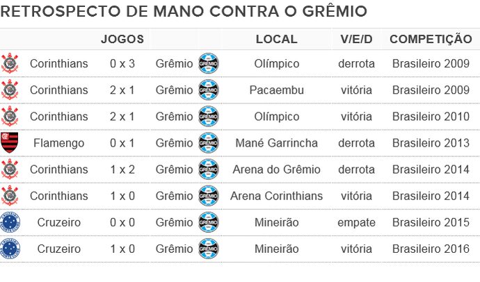
Task: Click the Flamengo club crest
Action: pyautogui.click(x=10, y=143)
